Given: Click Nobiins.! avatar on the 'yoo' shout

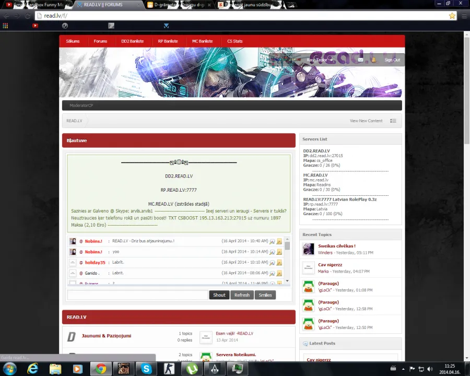Looking at the screenshot, I should [x=73, y=252].
